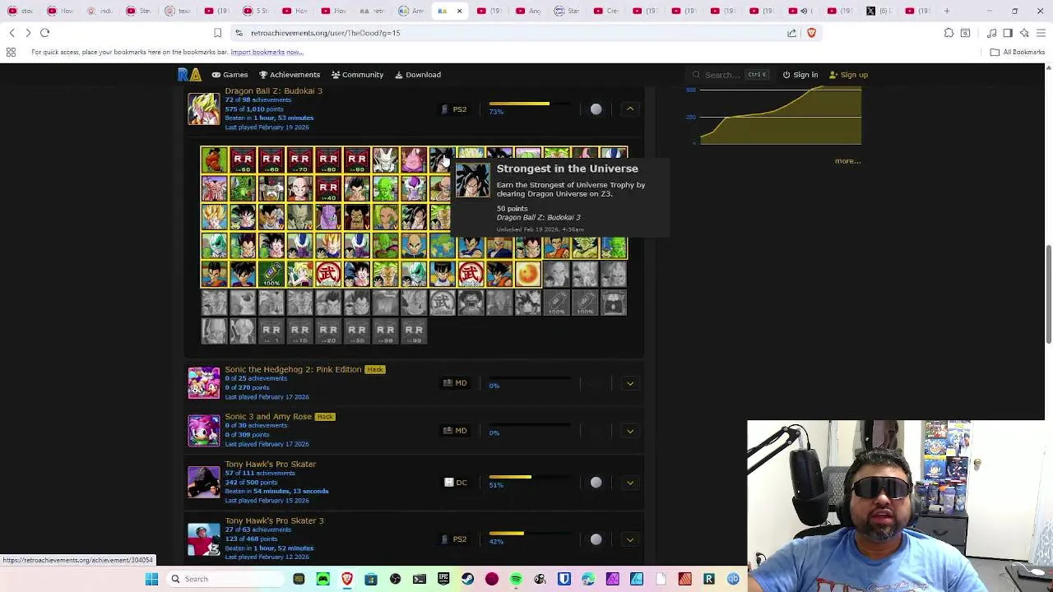Click the 73% Budokai 3 progress bar
This screenshot has width=1053, height=592.
point(530,104)
